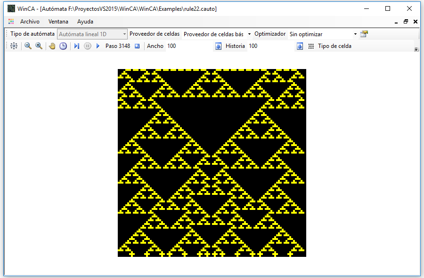
Task: Click the Rule 22 automaton canvas
Action: [212, 163]
